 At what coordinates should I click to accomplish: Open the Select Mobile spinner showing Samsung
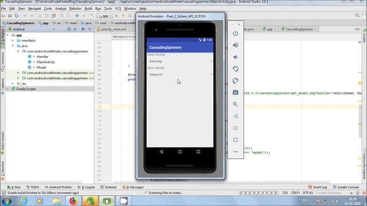179,61
